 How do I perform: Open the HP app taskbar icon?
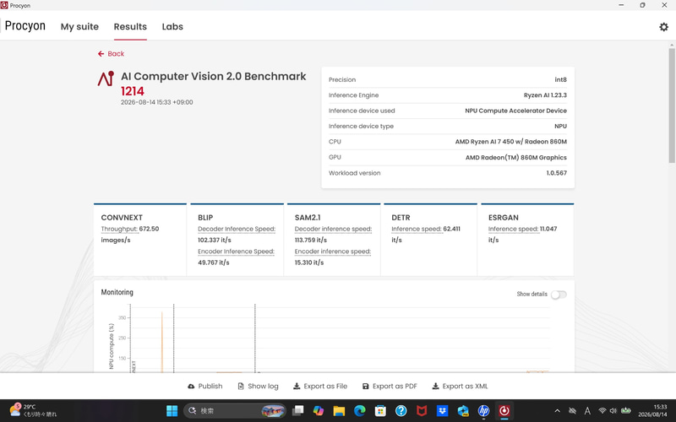483,411
